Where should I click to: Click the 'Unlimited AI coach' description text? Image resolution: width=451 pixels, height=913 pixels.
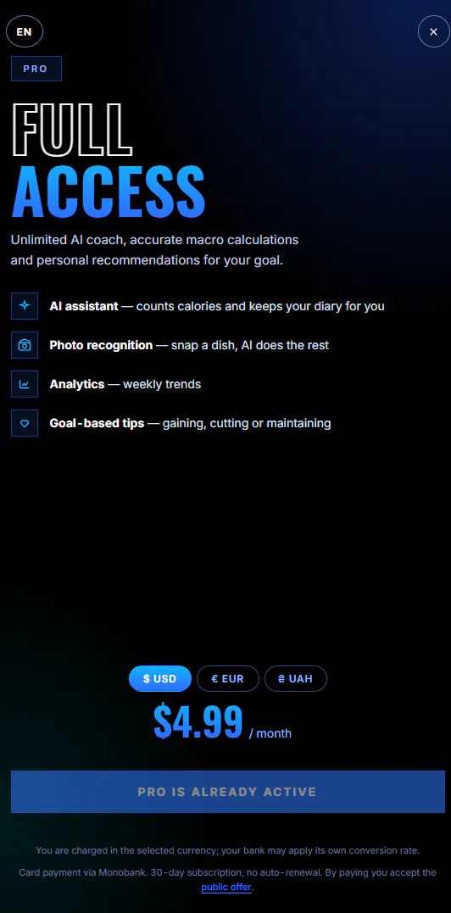[155, 250]
